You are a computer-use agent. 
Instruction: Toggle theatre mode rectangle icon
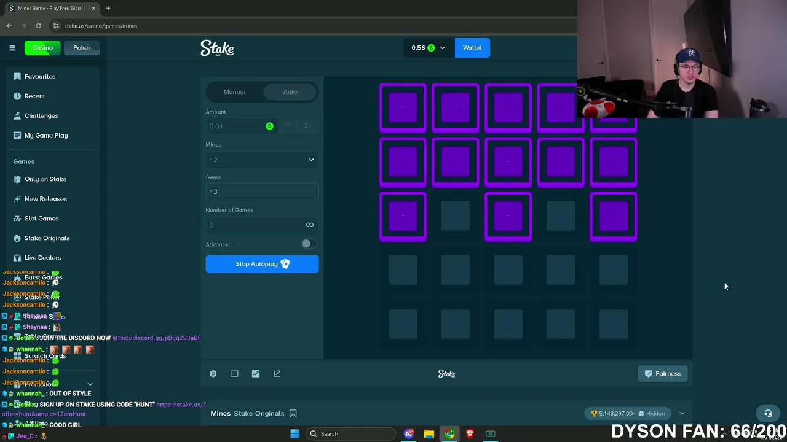tap(234, 374)
